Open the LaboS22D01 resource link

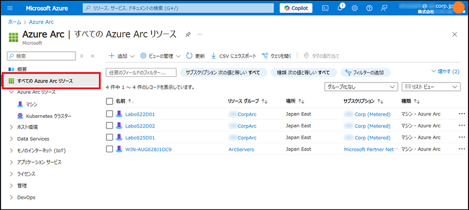140,114
